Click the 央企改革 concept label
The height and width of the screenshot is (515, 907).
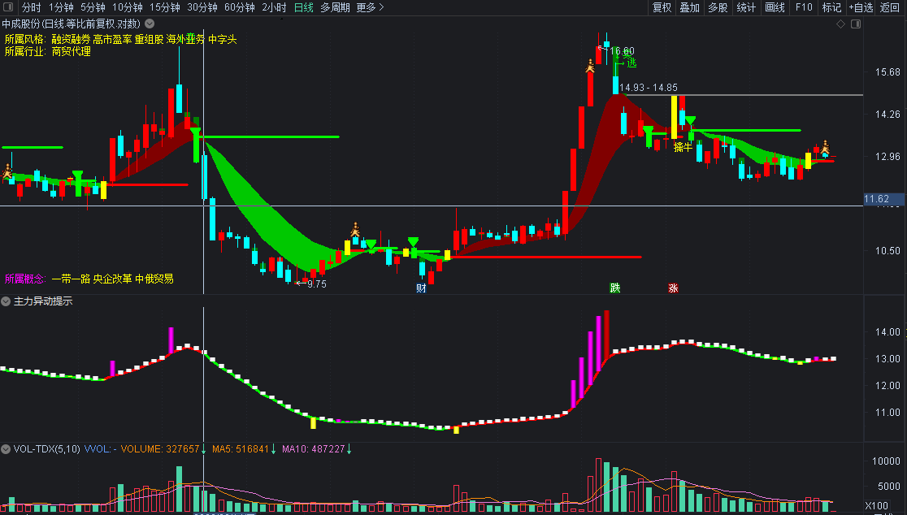click(113, 279)
